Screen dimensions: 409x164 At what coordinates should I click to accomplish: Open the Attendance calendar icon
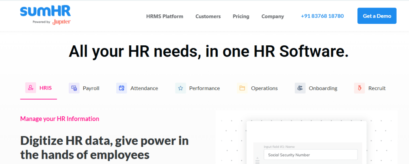point(121,88)
